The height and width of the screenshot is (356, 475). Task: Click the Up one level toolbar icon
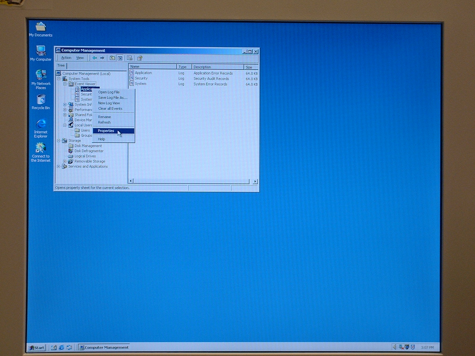coord(112,58)
